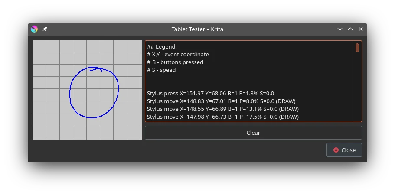
Task: Click the '# S - speed' line
Action: click(x=161, y=70)
